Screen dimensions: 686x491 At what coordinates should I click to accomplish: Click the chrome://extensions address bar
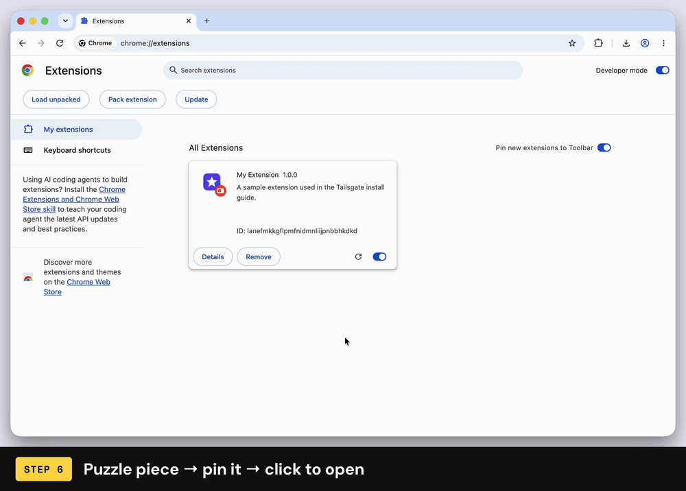pyautogui.click(x=329, y=43)
